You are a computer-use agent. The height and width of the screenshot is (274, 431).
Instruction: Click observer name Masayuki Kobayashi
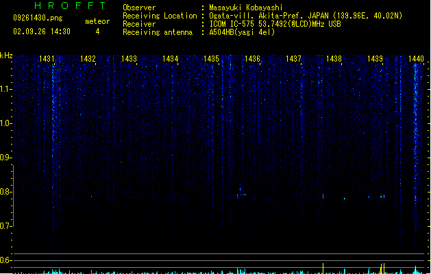[246, 8]
